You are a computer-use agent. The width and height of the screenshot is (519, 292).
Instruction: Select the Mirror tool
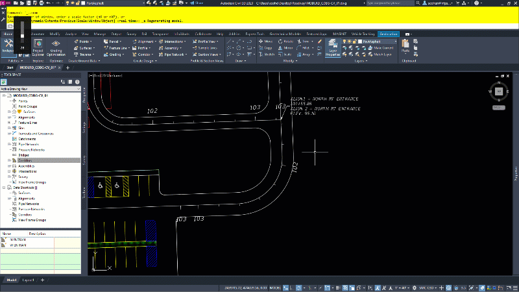point(286,48)
